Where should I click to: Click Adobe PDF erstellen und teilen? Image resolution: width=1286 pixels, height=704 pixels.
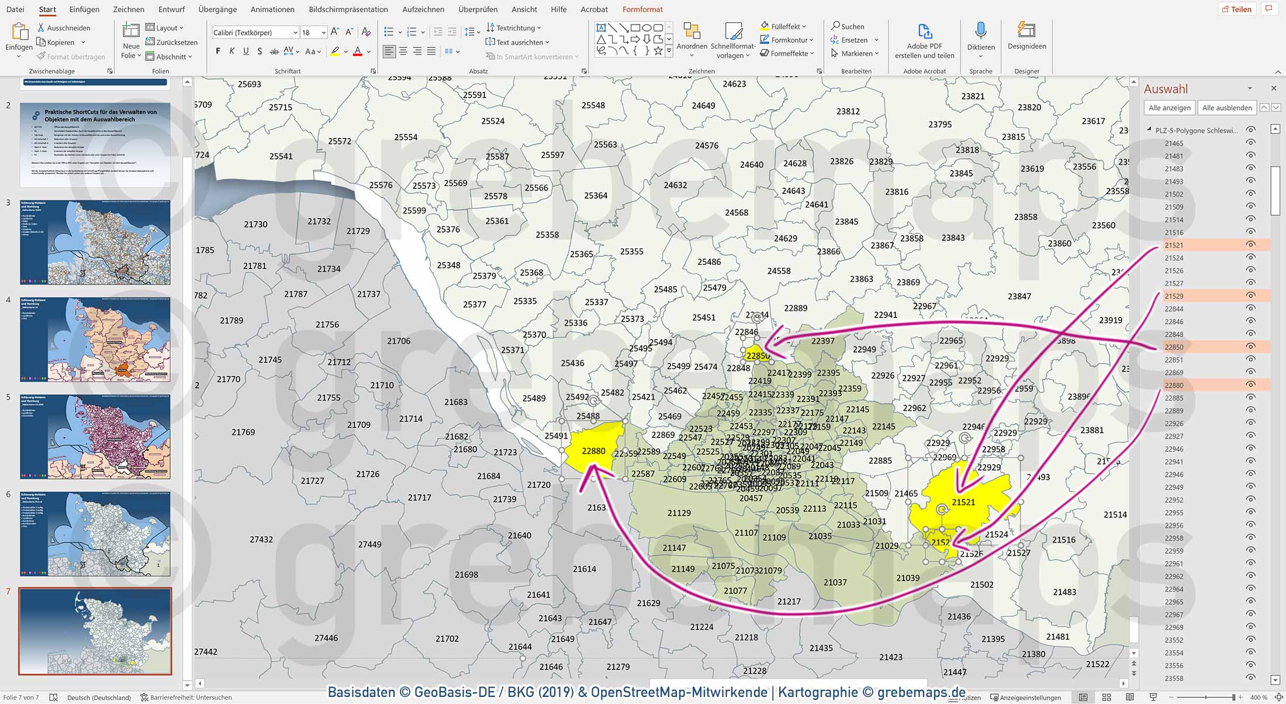[x=924, y=41]
